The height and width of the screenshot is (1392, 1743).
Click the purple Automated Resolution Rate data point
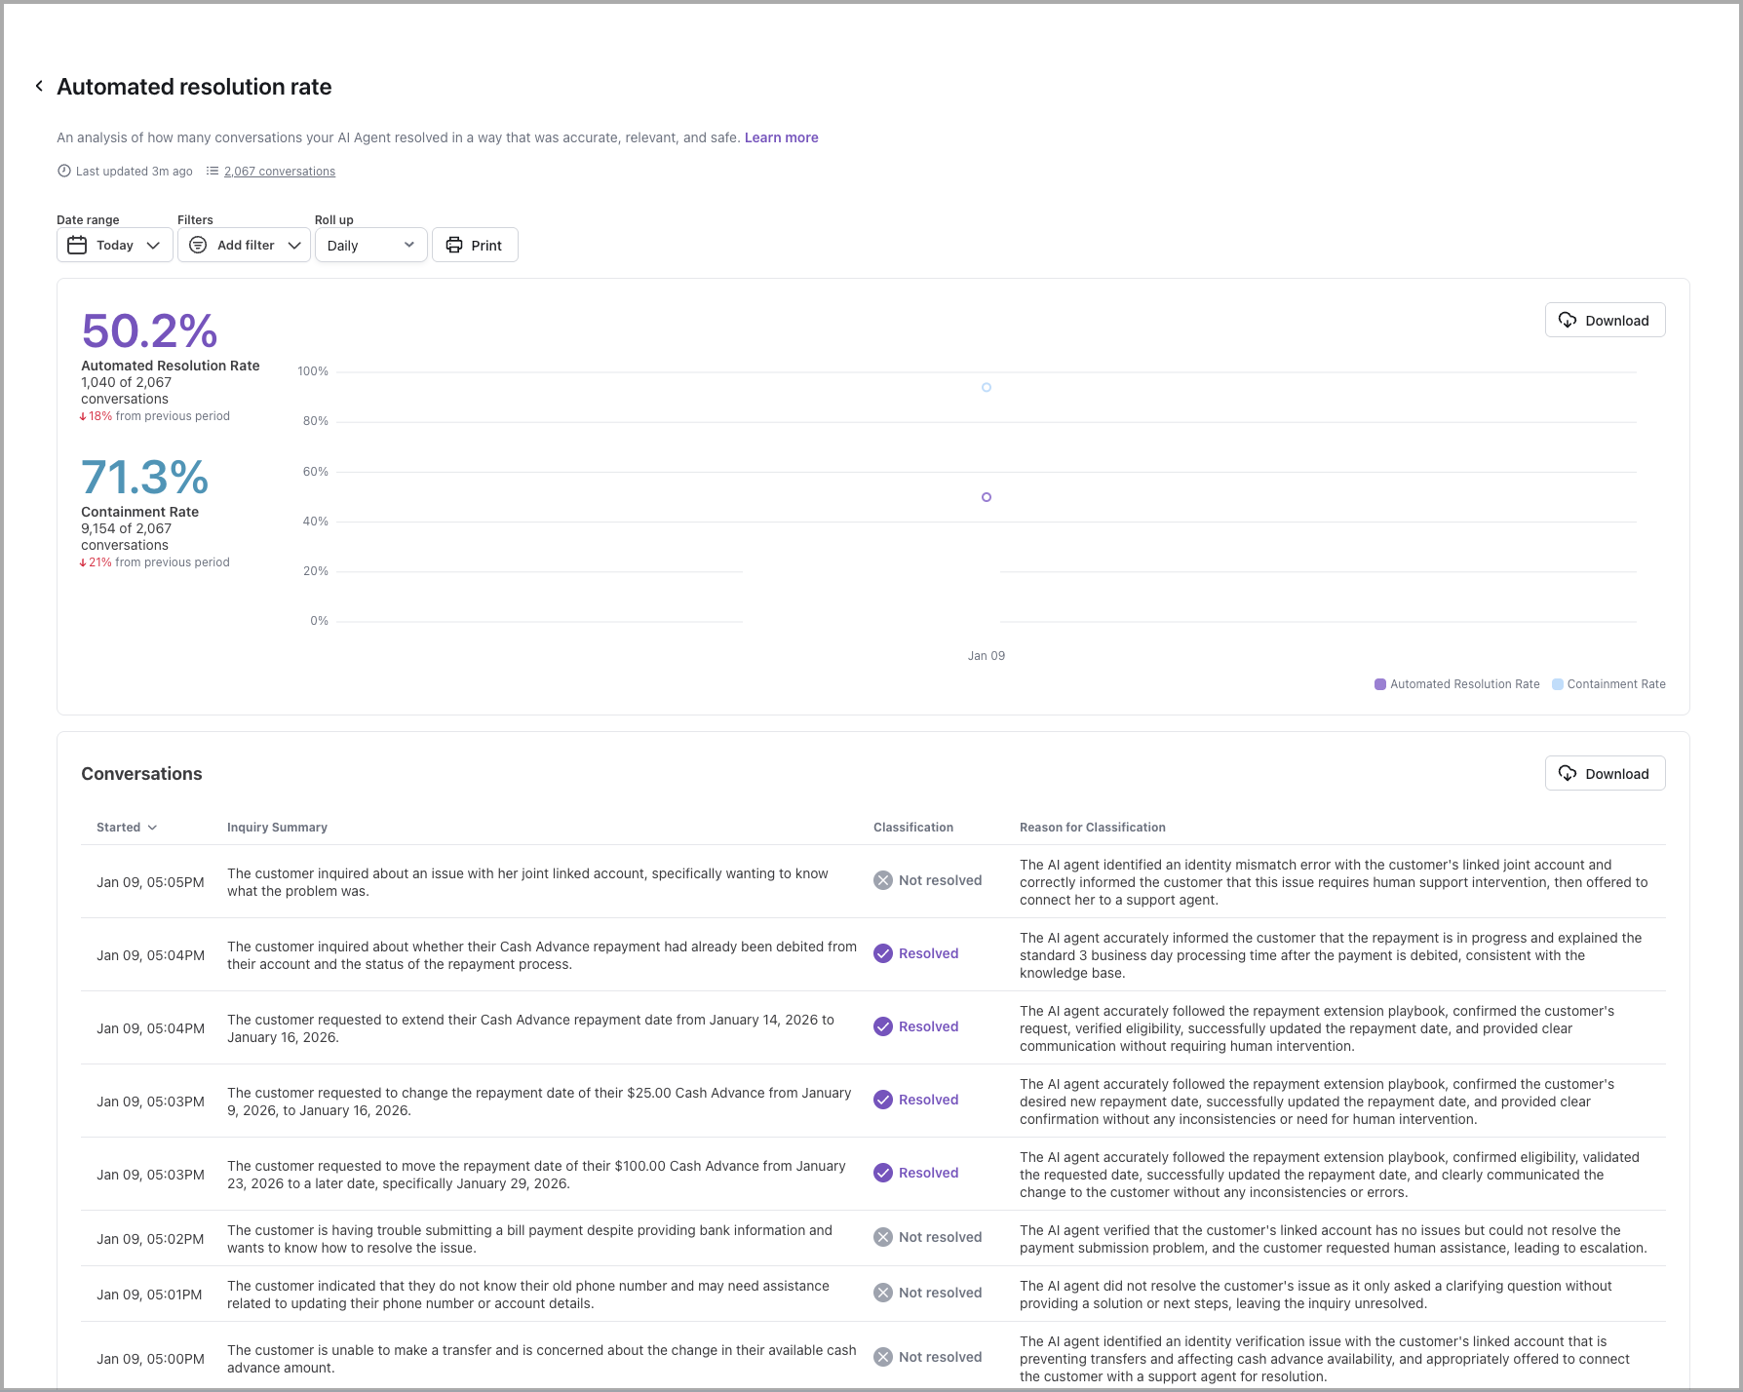tap(987, 497)
